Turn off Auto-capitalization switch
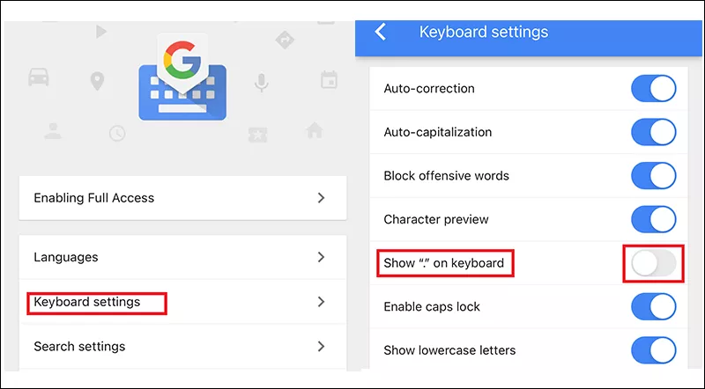This screenshot has width=705, height=389. pos(653,132)
